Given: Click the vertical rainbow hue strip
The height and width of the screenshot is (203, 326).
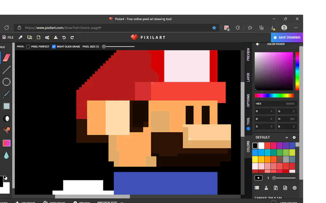Looking at the screenshot, I should tap(297, 71).
